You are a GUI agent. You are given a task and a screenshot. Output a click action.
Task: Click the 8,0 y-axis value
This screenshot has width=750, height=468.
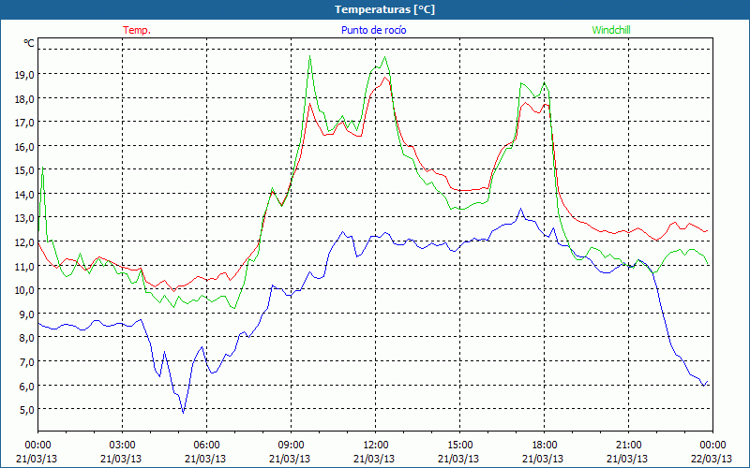point(27,338)
